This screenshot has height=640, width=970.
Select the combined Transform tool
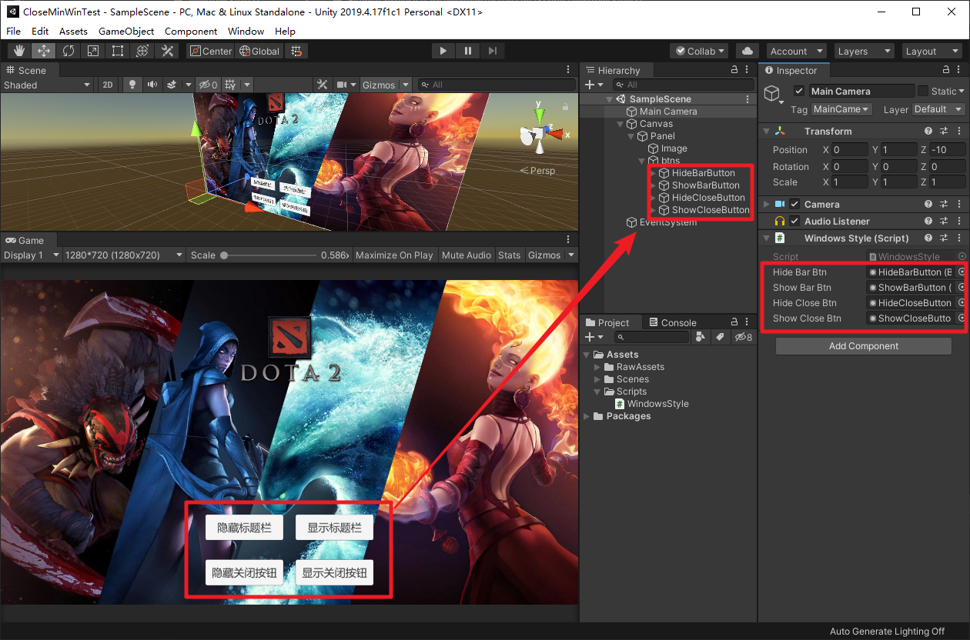tap(142, 51)
